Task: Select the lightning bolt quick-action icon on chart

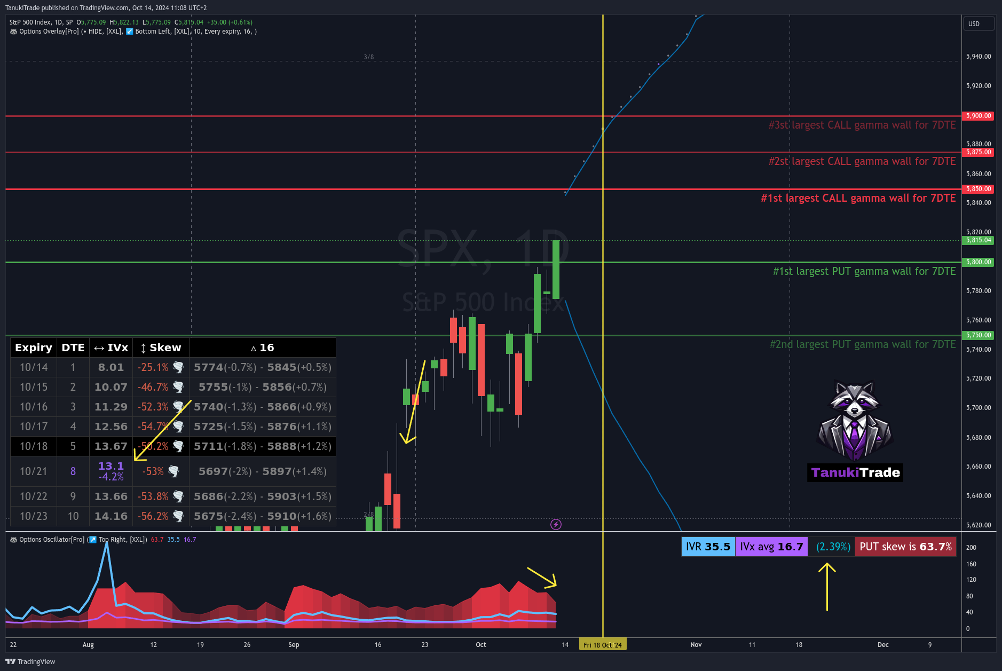Action: (x=556, y=524)
